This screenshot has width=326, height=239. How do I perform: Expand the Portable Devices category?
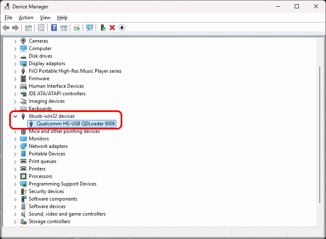[15, 154]
